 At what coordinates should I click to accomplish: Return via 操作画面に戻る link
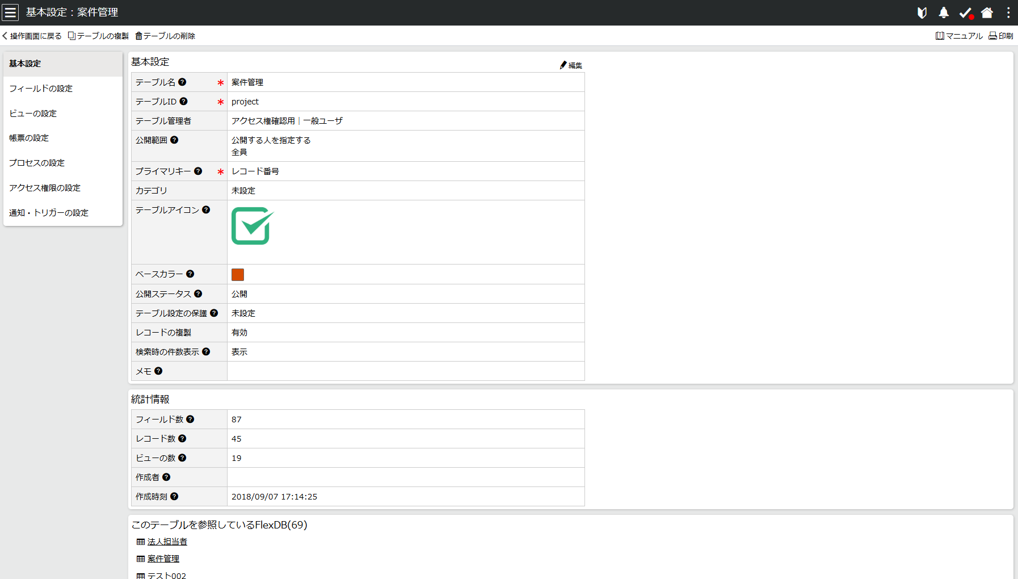click(31, 35)
